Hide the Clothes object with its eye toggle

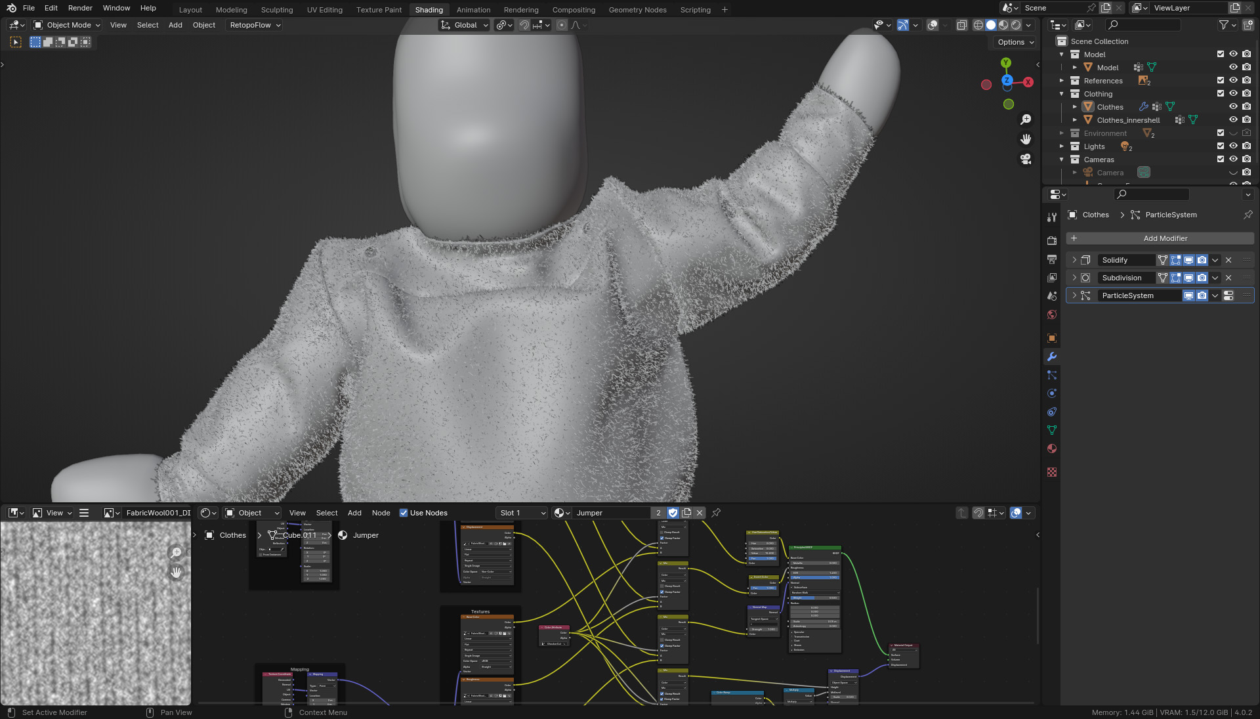[x=1233, y=106]
